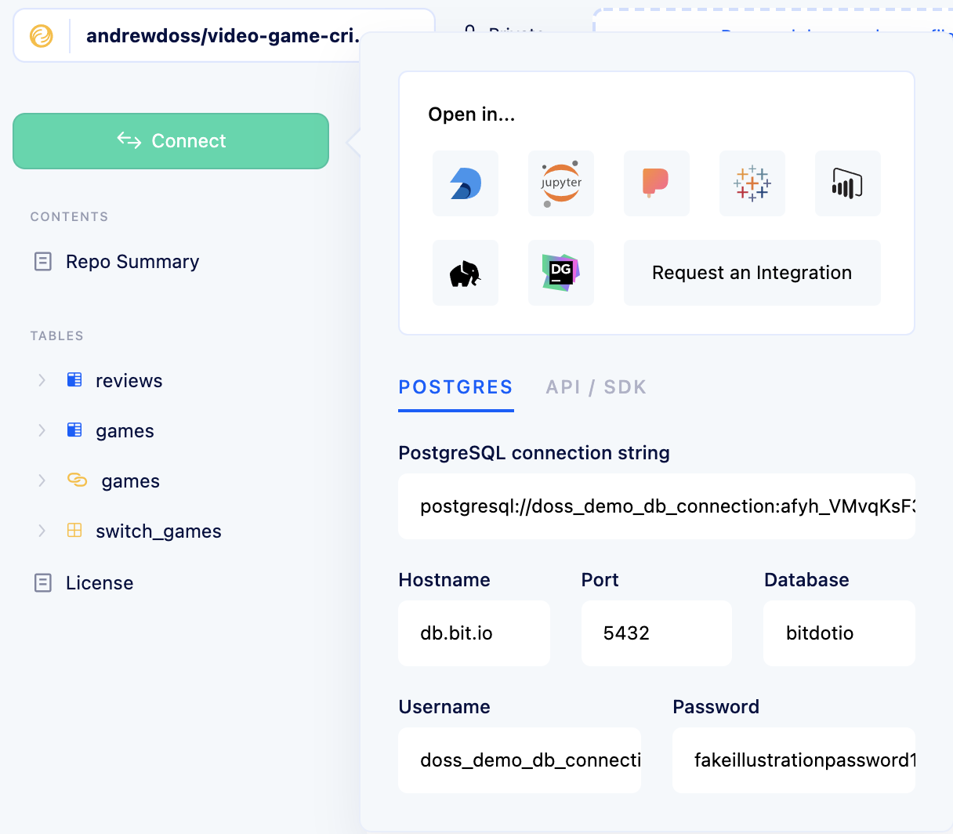Select the reviews table label
The width and height of the screenshot is (953, 834).
pos(129,381)
